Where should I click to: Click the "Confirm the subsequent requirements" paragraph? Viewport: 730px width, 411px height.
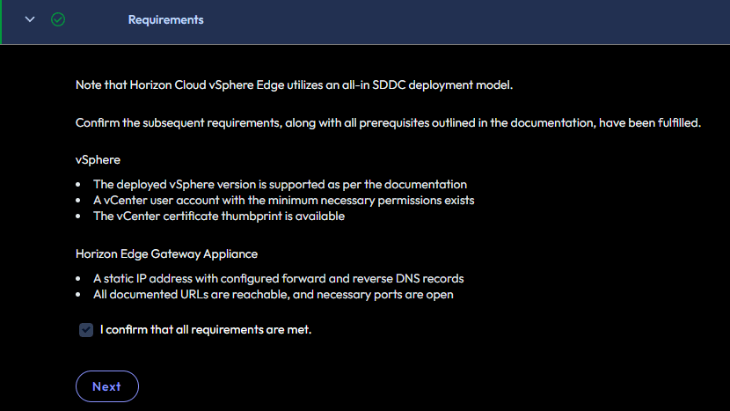pos(388,123)
